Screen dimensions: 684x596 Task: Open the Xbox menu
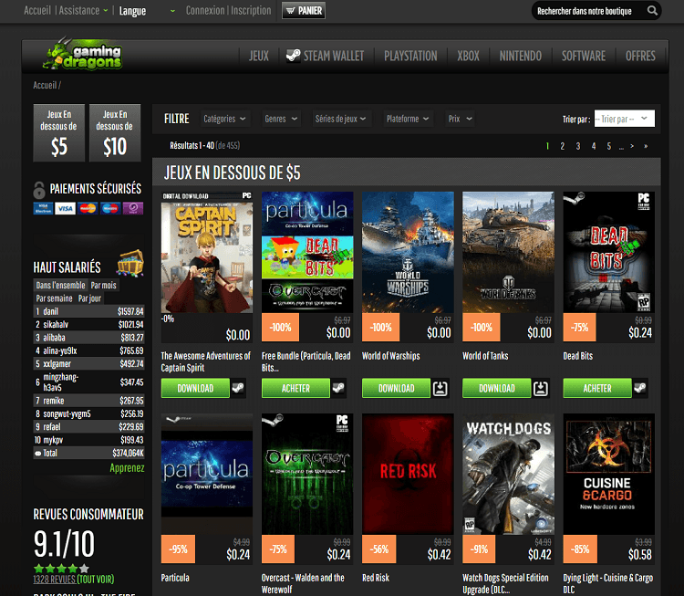point(468,56)
